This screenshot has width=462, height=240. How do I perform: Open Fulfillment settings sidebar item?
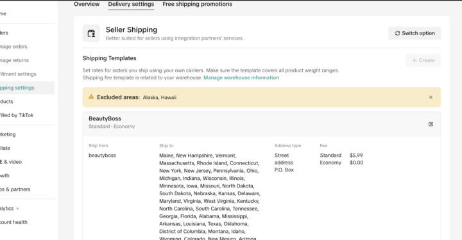click(18, 74)
